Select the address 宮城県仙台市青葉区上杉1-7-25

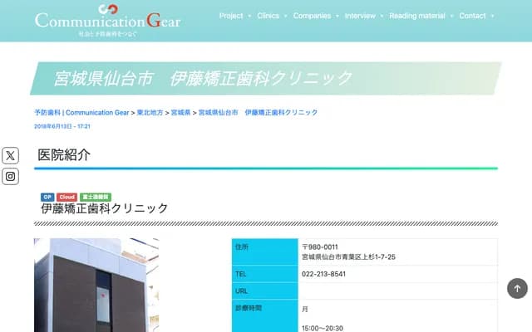click(348, 256)
